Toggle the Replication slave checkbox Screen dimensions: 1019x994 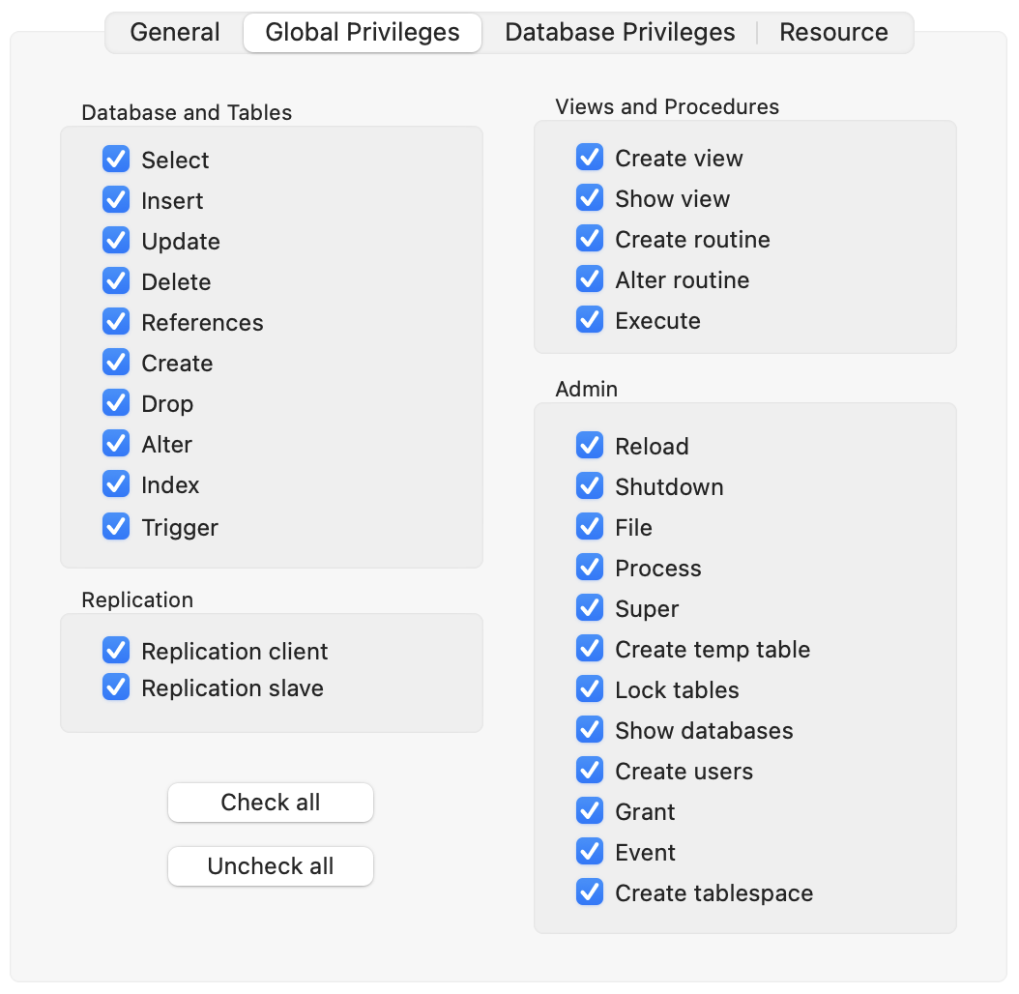(x=116, y=687)
